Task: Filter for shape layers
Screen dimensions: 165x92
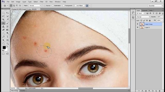Action: point(156,13)
